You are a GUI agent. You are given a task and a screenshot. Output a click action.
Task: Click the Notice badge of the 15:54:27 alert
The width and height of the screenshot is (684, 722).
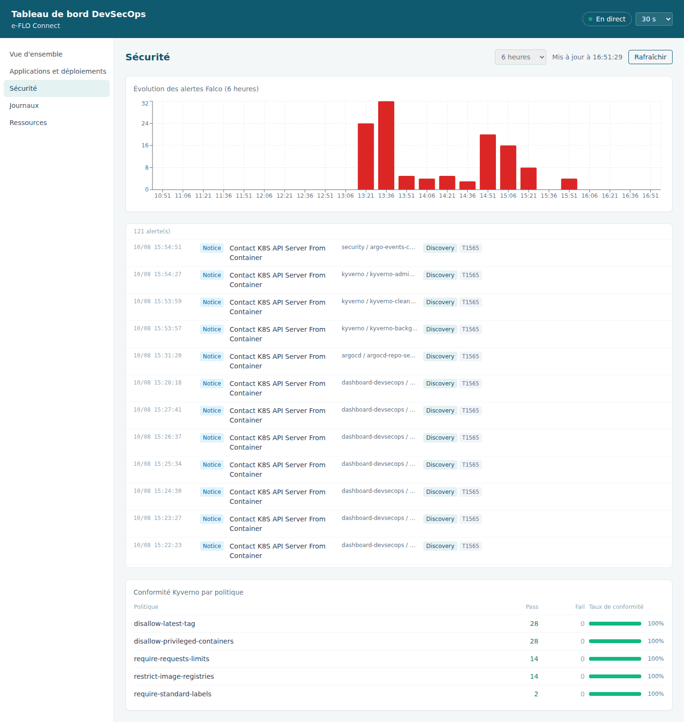(212, 275)
